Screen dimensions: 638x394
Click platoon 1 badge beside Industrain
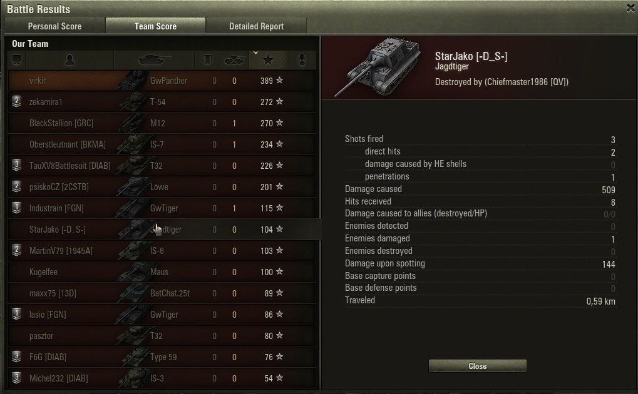(16, 208)
